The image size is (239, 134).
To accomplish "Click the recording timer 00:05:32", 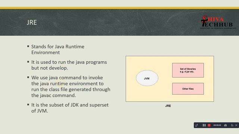I will tap(217, 125).
